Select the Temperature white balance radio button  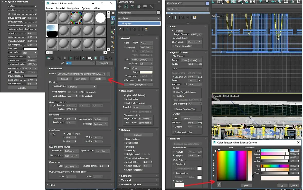click(174, 173)
